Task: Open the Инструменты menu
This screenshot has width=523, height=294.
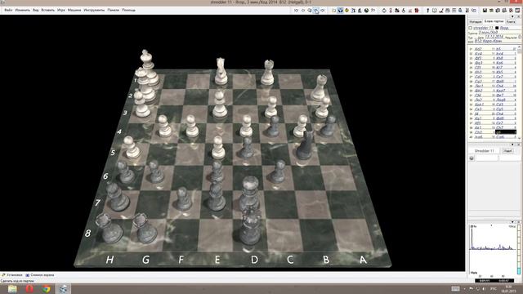Action: point(94,10)
